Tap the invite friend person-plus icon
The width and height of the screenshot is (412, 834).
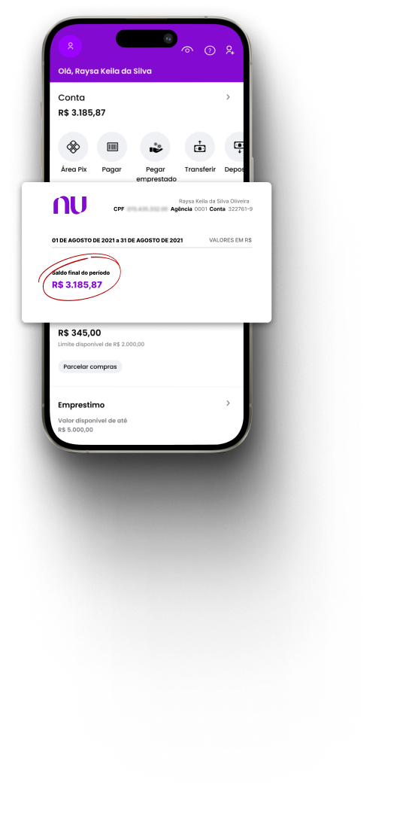230,50
